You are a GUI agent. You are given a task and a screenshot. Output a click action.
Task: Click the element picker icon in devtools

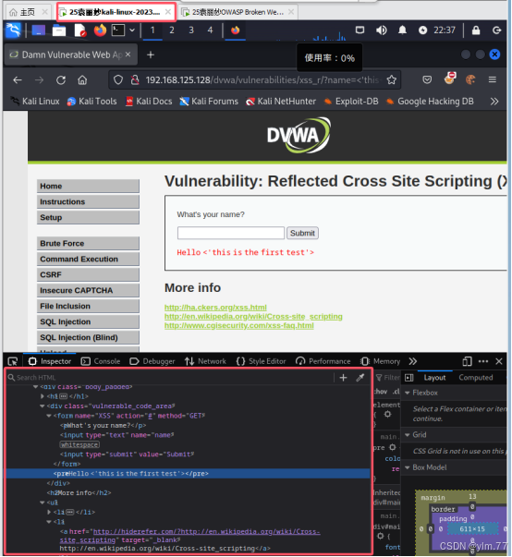pyautogui.click(x=13, y=361)
